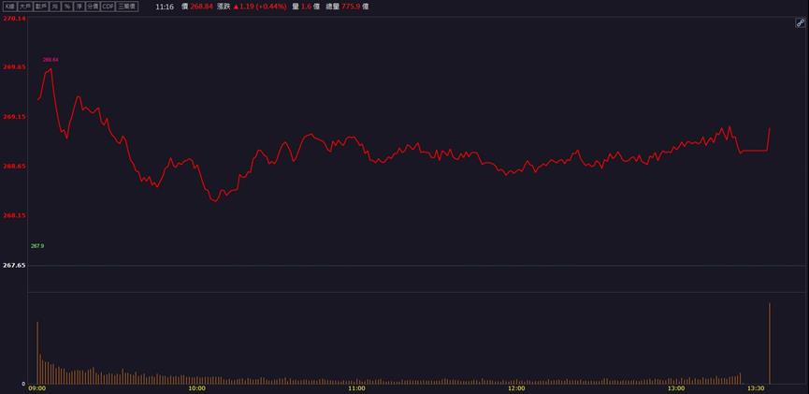Click the tall closing volume bar at 13:30
This screenshot has height=394, width=809.
[x=770, y=343]
